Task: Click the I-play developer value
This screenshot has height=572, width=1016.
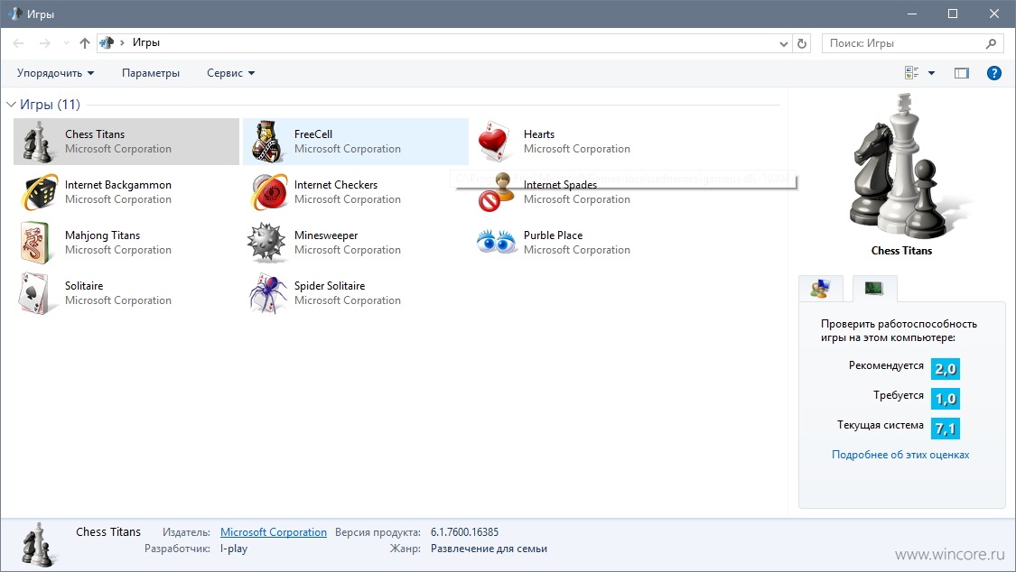Action: (234, 549)
